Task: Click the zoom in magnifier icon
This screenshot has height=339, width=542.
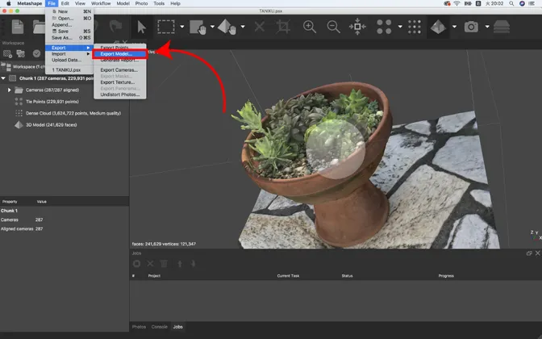Action: tap(309, 27)
